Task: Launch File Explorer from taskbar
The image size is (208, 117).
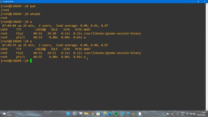Action: 86,114
